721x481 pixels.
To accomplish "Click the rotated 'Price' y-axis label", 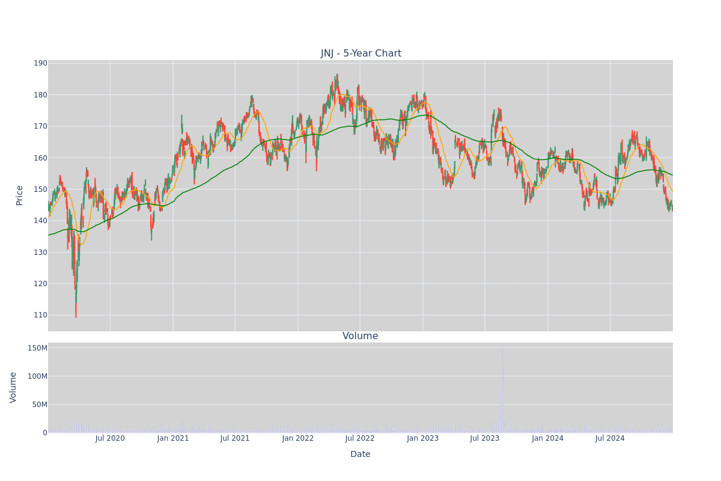I will click(20, 195).
